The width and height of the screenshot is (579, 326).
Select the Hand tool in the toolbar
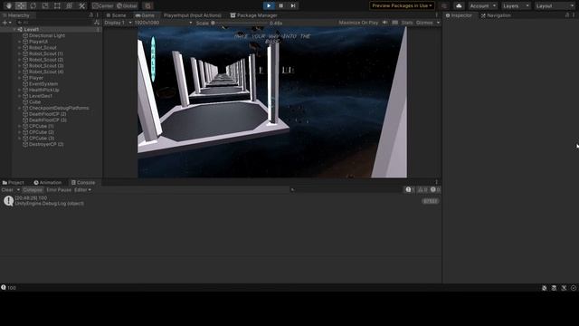click(x=8, y=6)
